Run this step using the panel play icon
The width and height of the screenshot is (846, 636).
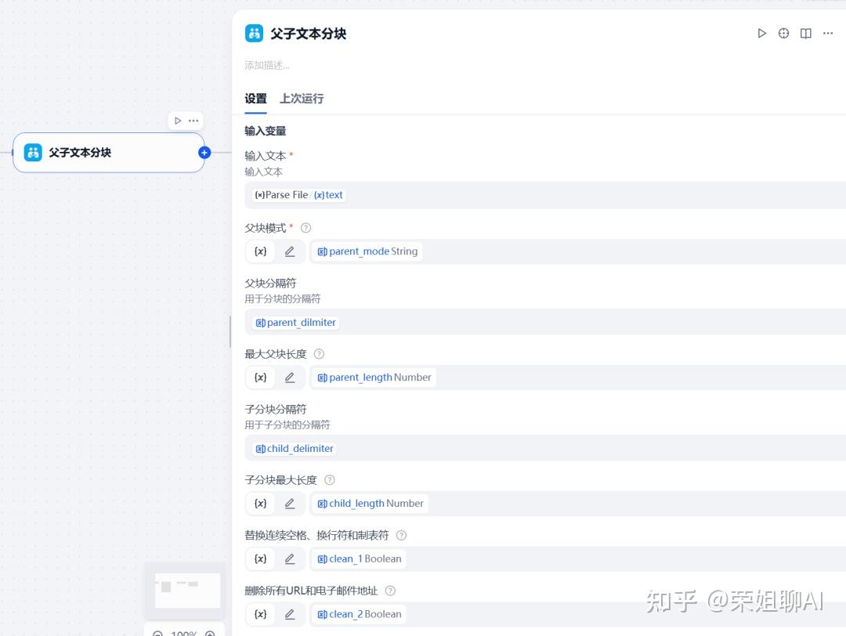[761, 34]
